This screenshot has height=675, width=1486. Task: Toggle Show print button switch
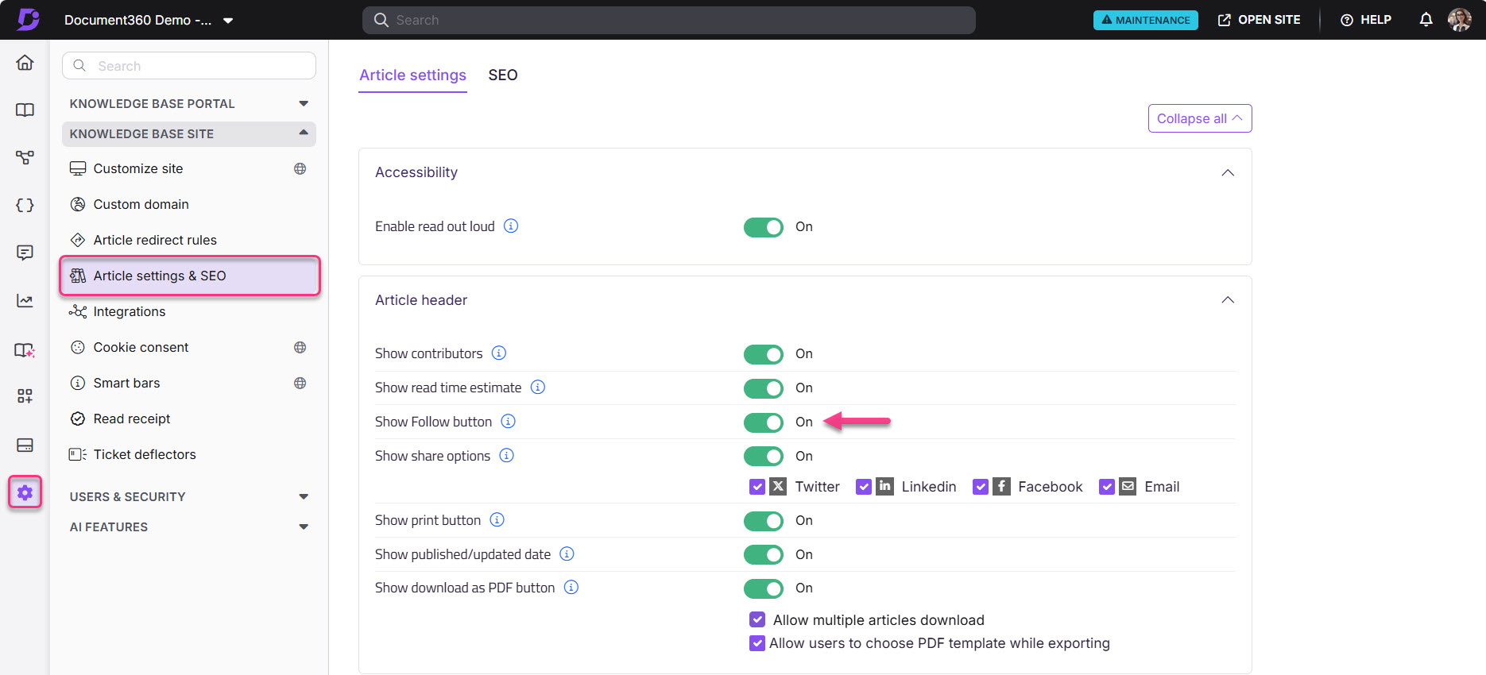(x=764, y=521)
